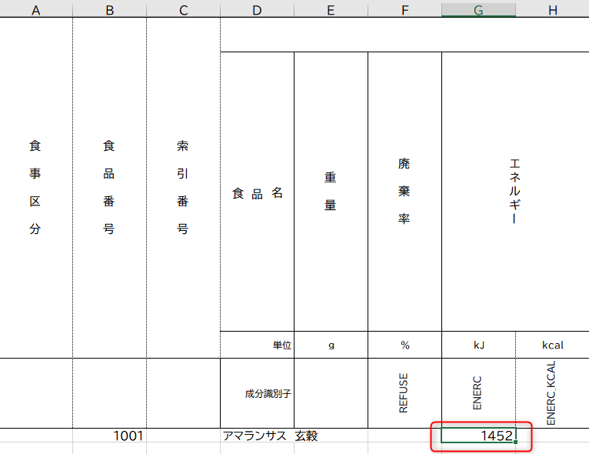Screen dimensions: 589x454
Task: Click the 索引番号 header cell
Action: click(183, 187)
